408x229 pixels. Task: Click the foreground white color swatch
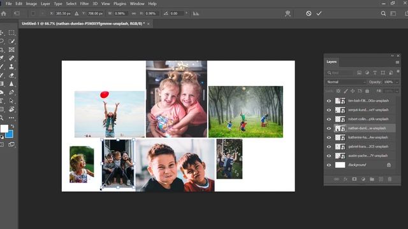click(4, 128)
